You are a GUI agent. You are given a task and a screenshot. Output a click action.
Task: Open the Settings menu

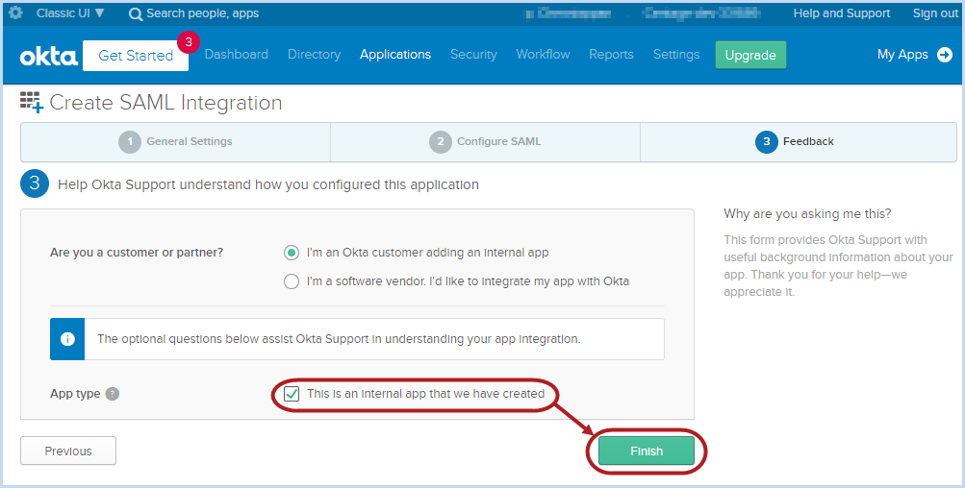coord(676,54)
